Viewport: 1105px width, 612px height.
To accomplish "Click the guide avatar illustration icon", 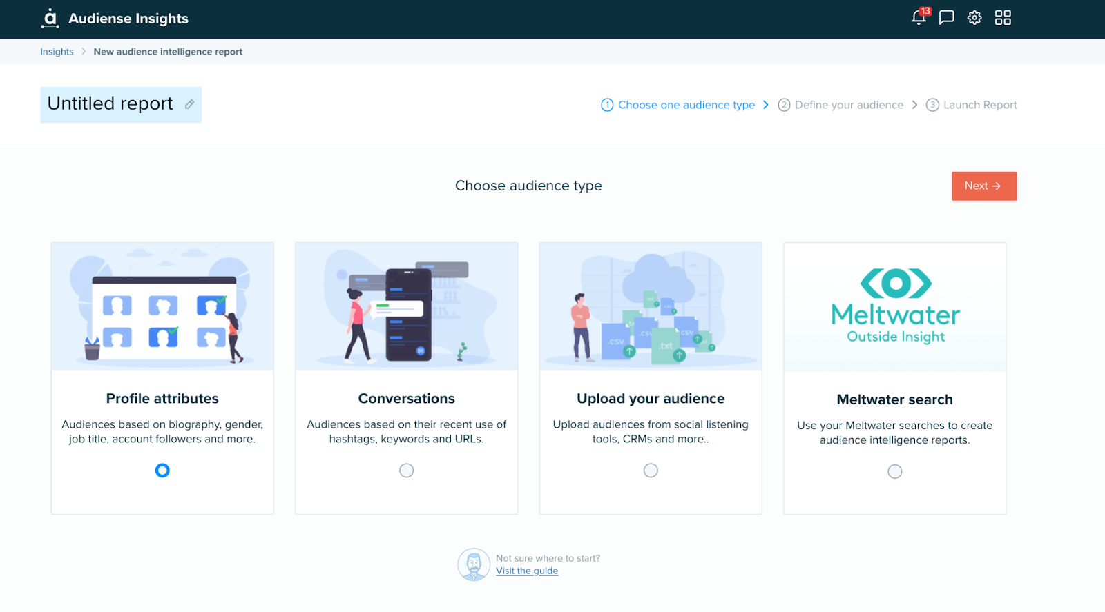I will (474, 564).
